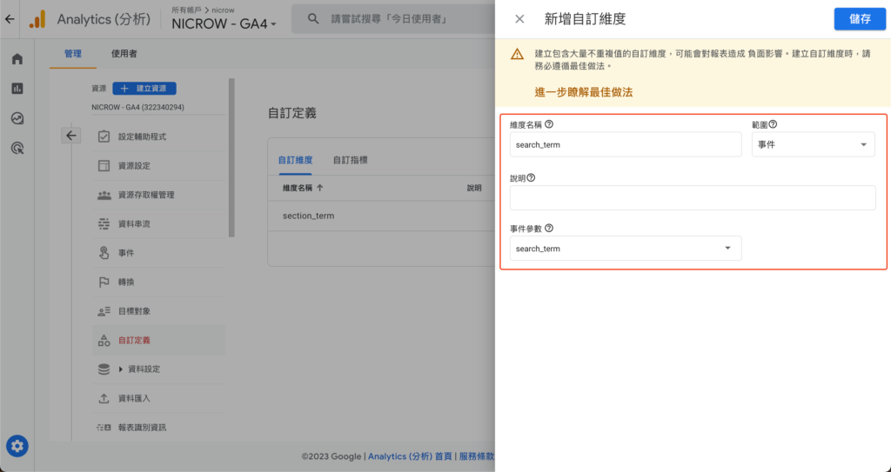Click the 事件 touch icon

tap(104, 253)
